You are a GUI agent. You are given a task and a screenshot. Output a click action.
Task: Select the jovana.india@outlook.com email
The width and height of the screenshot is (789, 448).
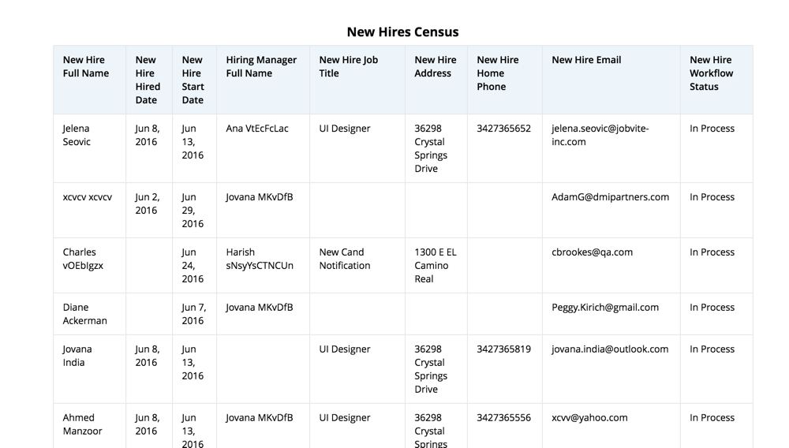pyautogui.click(x=609, y=349)
